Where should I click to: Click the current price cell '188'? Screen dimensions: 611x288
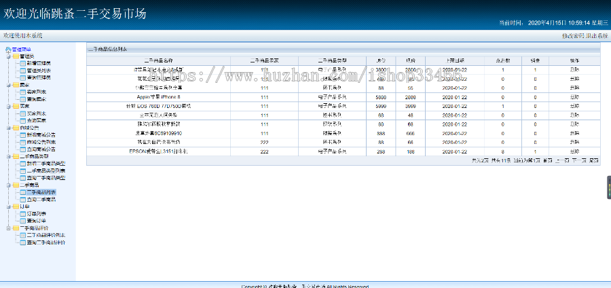point(410,151)
